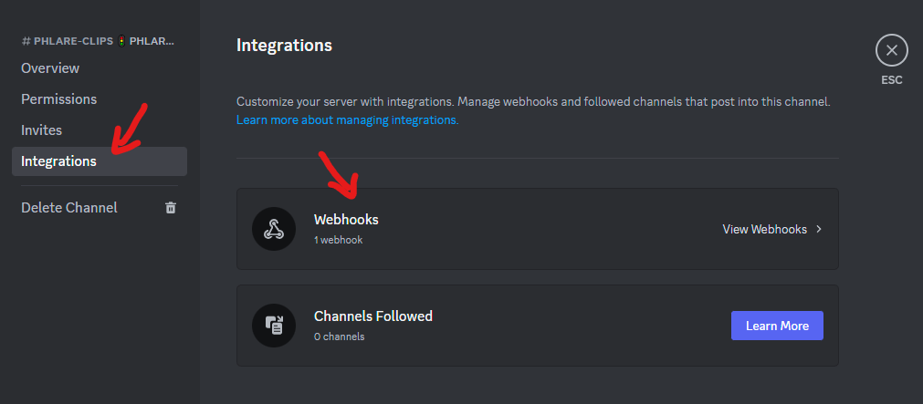Click the Channels Followed heading text
Screen dimensions: 923x404
click(373, 316)
